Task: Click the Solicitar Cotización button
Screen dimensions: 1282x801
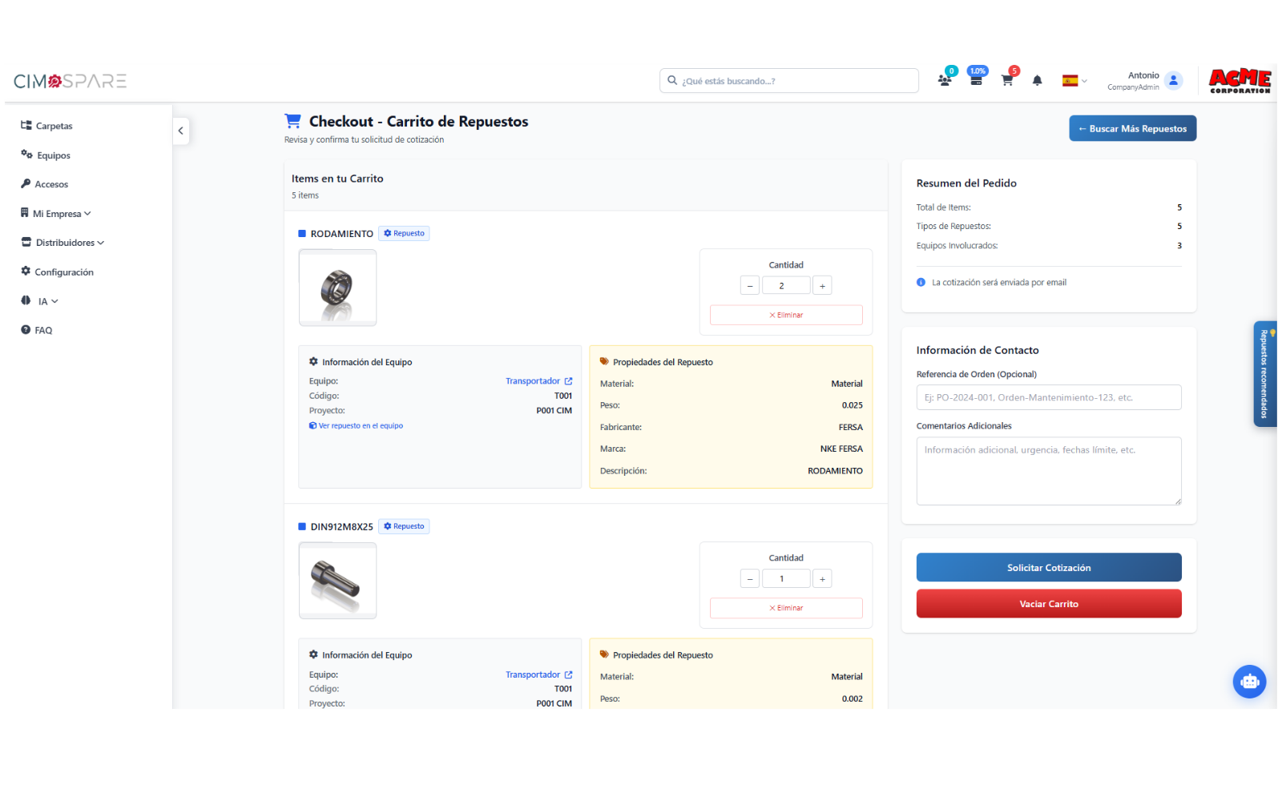Action: 1049,567
